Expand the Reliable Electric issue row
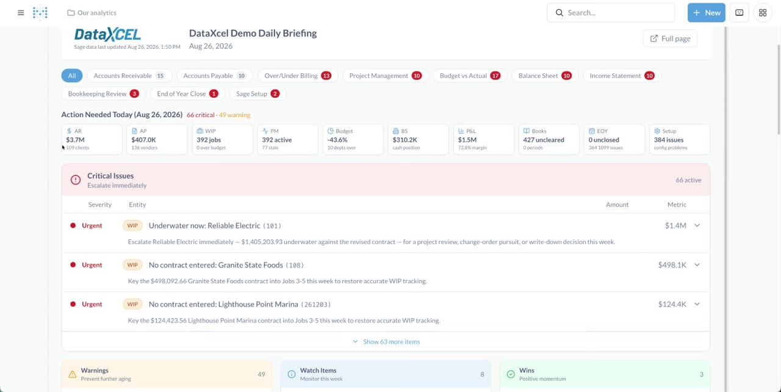Screen dimensions: 781x392 pyautogui.click(x=697, y=226)
